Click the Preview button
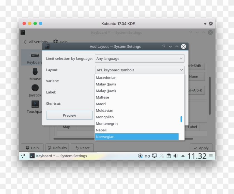The width and height of the screenshot is (234, 194). tap(69, 115)
